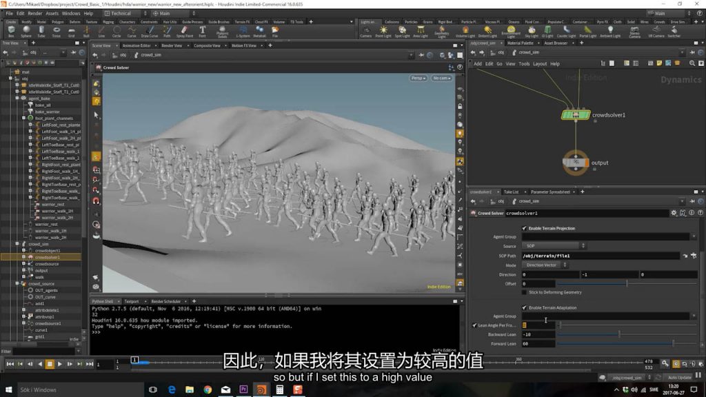Select the Circle shelf tool
Screen dimensions: 706x397
(117, 32)
